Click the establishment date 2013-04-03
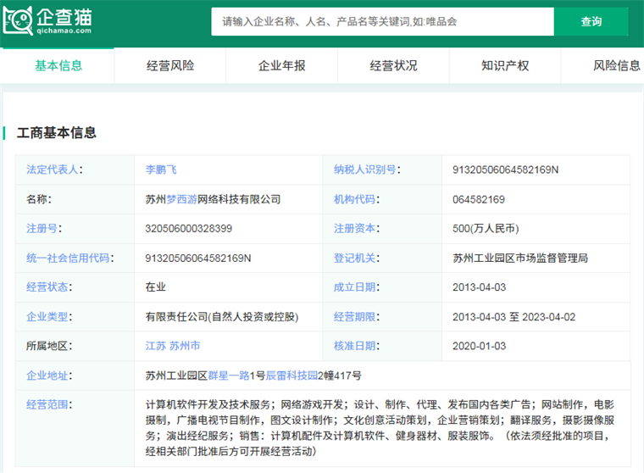The image size is (644, 473). (x=479, y=287)
